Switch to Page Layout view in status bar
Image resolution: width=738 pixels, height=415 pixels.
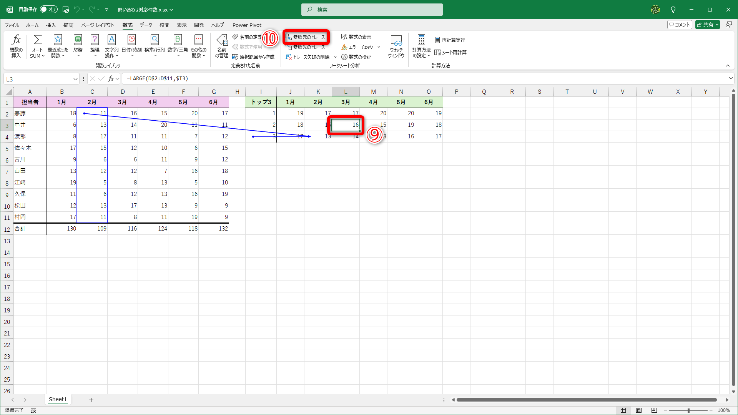click(639, 410)
